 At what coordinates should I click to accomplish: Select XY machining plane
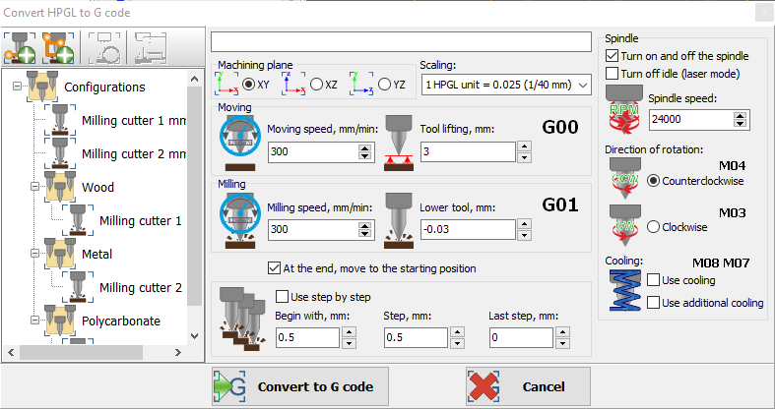click(249, 85)
